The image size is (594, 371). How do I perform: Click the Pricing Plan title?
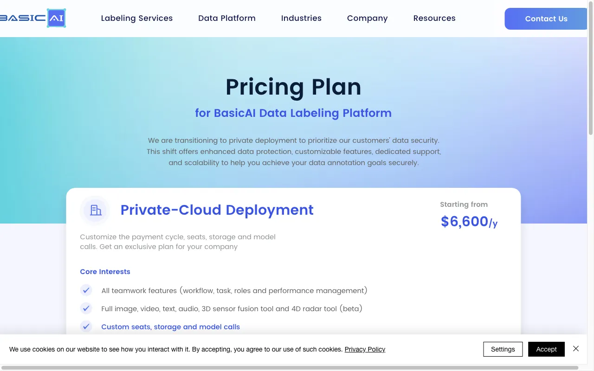tap(293, 87)
